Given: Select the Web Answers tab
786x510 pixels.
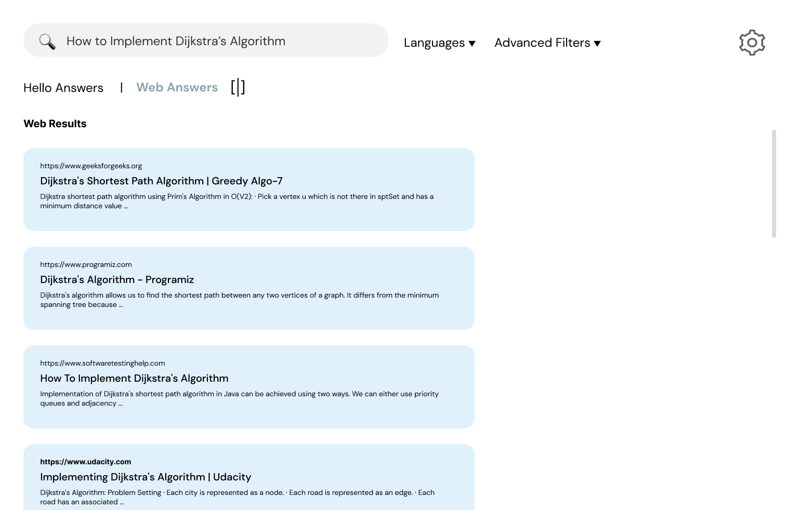Looking at the screenshot, I should click(x=177, y=87).
